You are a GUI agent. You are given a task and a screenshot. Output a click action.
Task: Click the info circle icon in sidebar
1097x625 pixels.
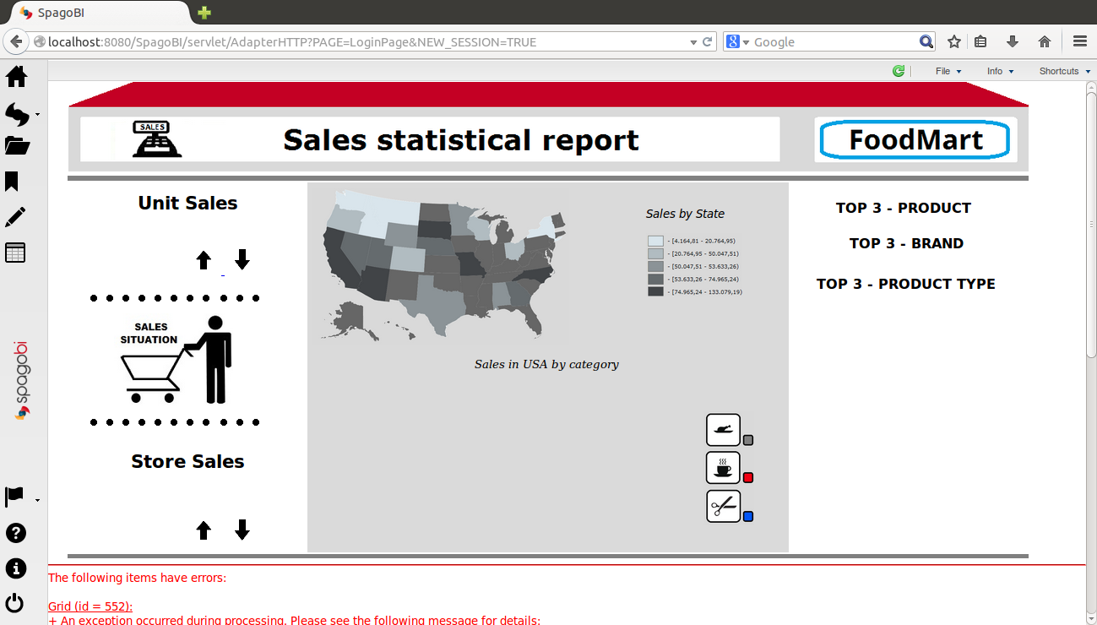pos(15,568)
